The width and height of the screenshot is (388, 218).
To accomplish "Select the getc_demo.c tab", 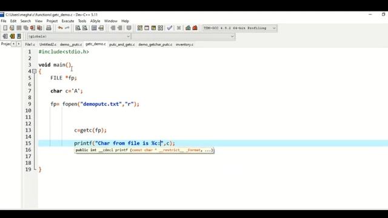I will pyautogui.click(x=96, y=44).
